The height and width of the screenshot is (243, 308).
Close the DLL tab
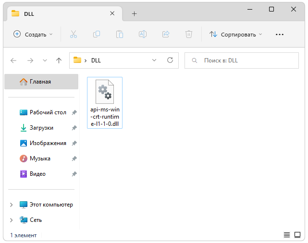(x=112, y=13)
